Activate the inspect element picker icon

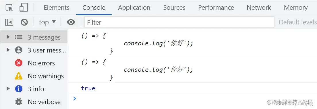[9, 8]
